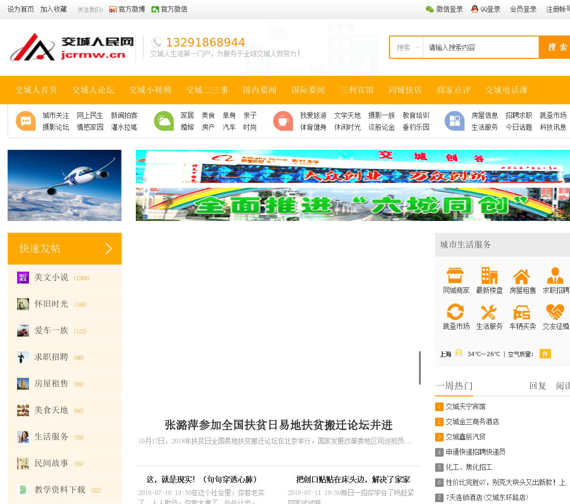Click the phone icon beside 13291868944

coord(157,42)
